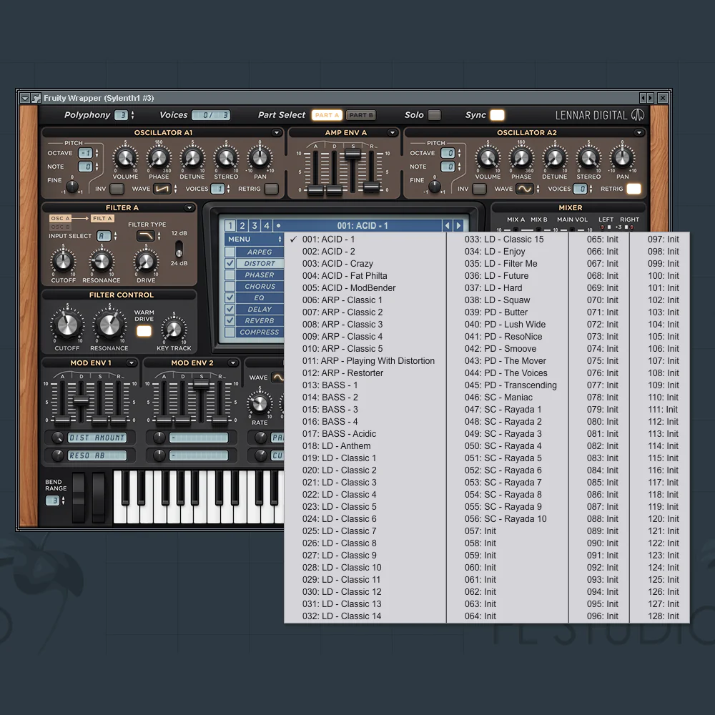Click Mod Env 1 Decay slider
The image size is (715, 715).
coord(81,400)
